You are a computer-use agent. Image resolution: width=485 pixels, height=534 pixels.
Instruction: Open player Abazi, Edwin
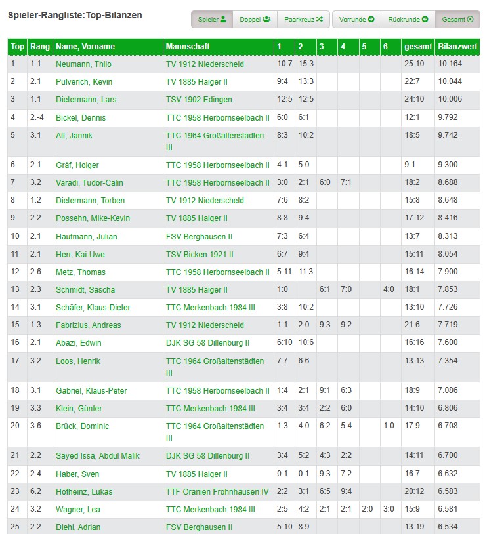[78, 343]
